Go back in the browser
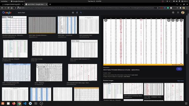This screenshot has height=106, width=189. 2,8
